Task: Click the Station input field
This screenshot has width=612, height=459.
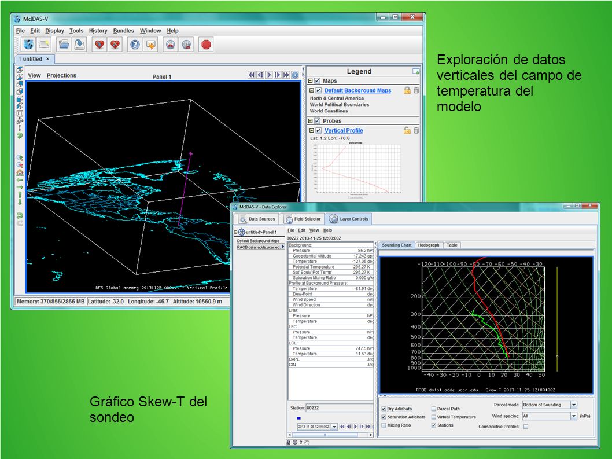Action: 340,408
